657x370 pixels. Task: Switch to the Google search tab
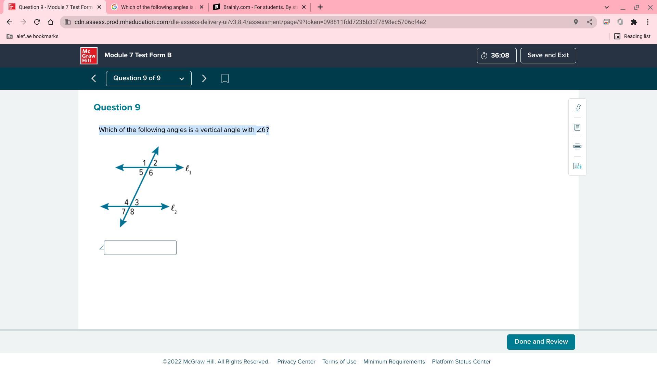(157, 7)
